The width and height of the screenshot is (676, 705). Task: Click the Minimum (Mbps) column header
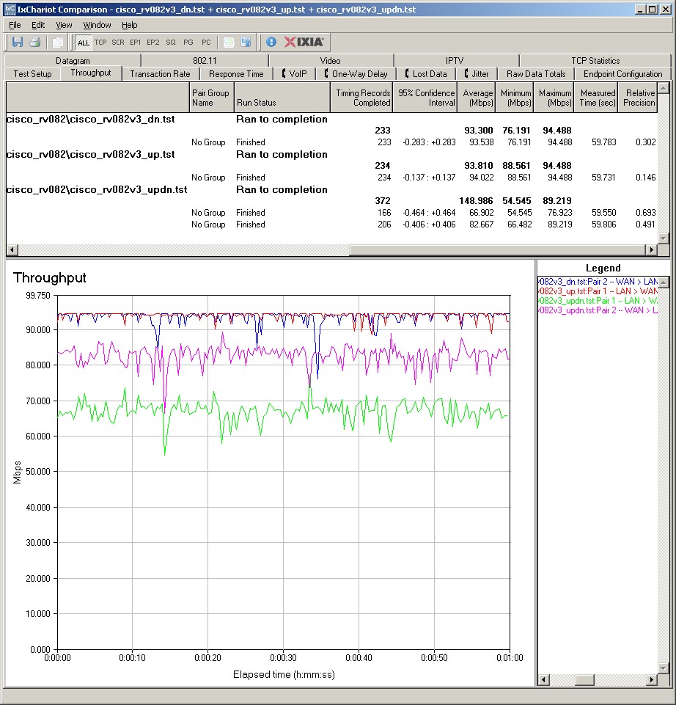pyautogui.click(x=515, y=98)
